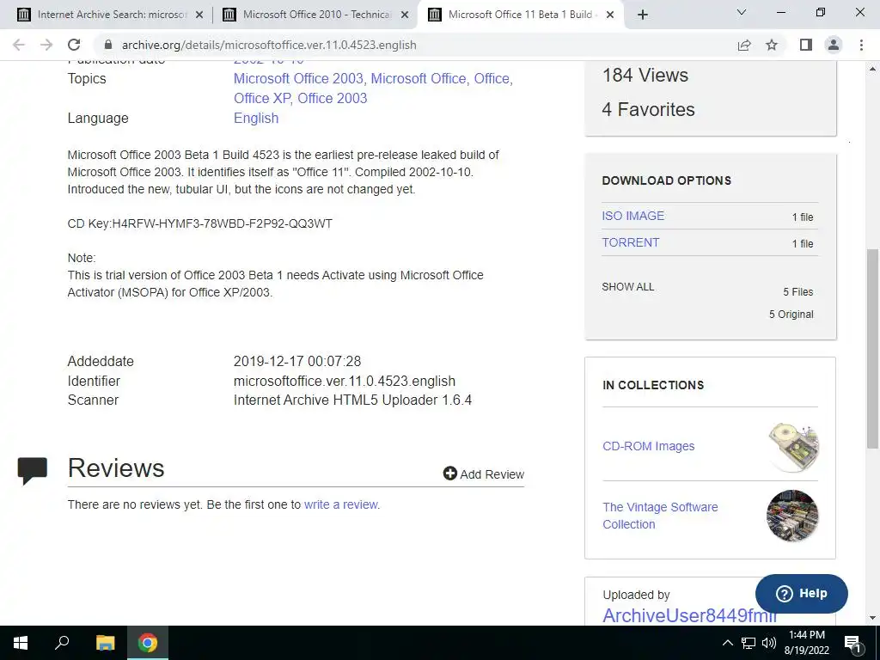The image size is (880, 660).
Task: Open the Office XP topic link
Action: 262,98
